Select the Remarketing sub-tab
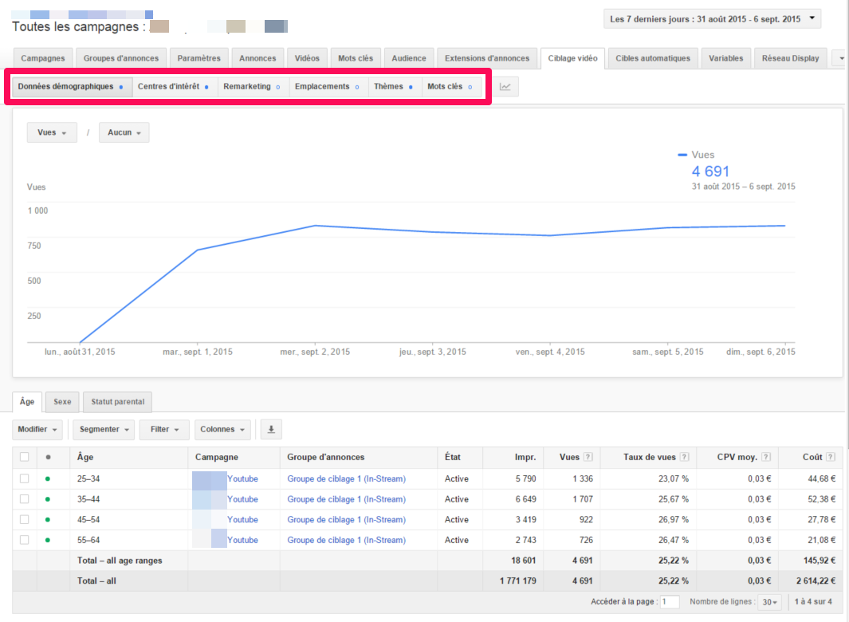849x622 pixels. point(253,87)
